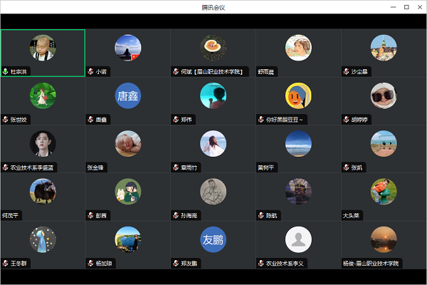The width and height of the screenshot is (427, 285).
Task: Select 孙海高's sketch portrait avatar
Action: [213, 191]
